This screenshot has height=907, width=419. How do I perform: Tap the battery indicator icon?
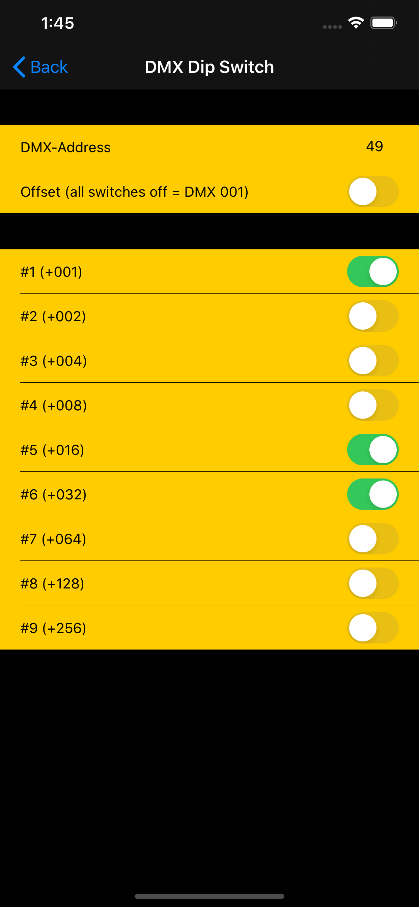[x=384, y=22]
